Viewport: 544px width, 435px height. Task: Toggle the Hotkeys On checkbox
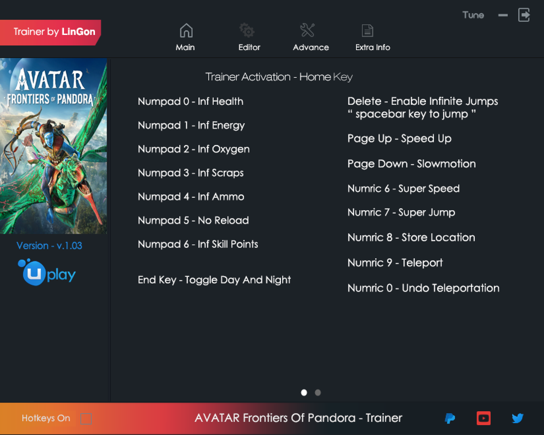pos(86,419)
